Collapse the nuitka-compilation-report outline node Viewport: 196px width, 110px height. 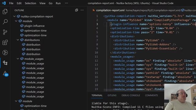(x=14, y=16)
